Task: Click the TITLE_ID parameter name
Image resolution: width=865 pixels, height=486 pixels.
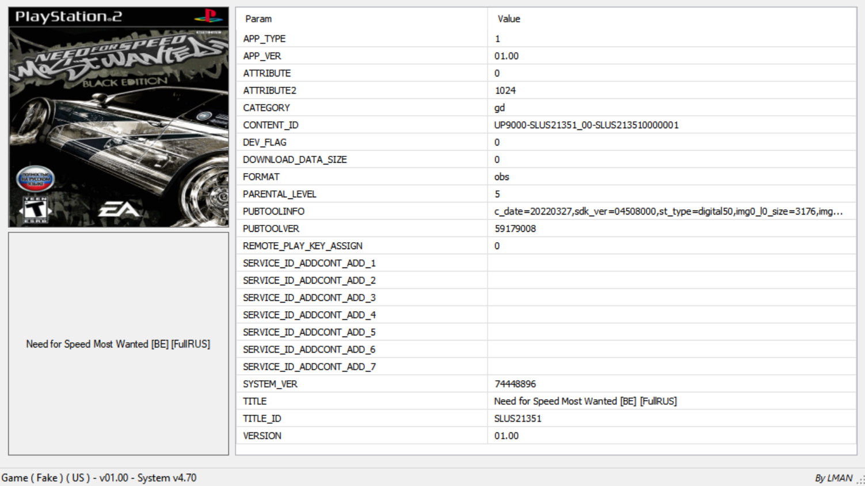Action: pyautogui.click(x=262, y=418)
